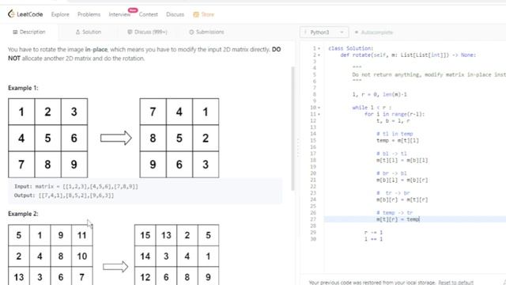506x285 pixels.
Task: Switch to the Description tab
Action: (x=29, y=32)
